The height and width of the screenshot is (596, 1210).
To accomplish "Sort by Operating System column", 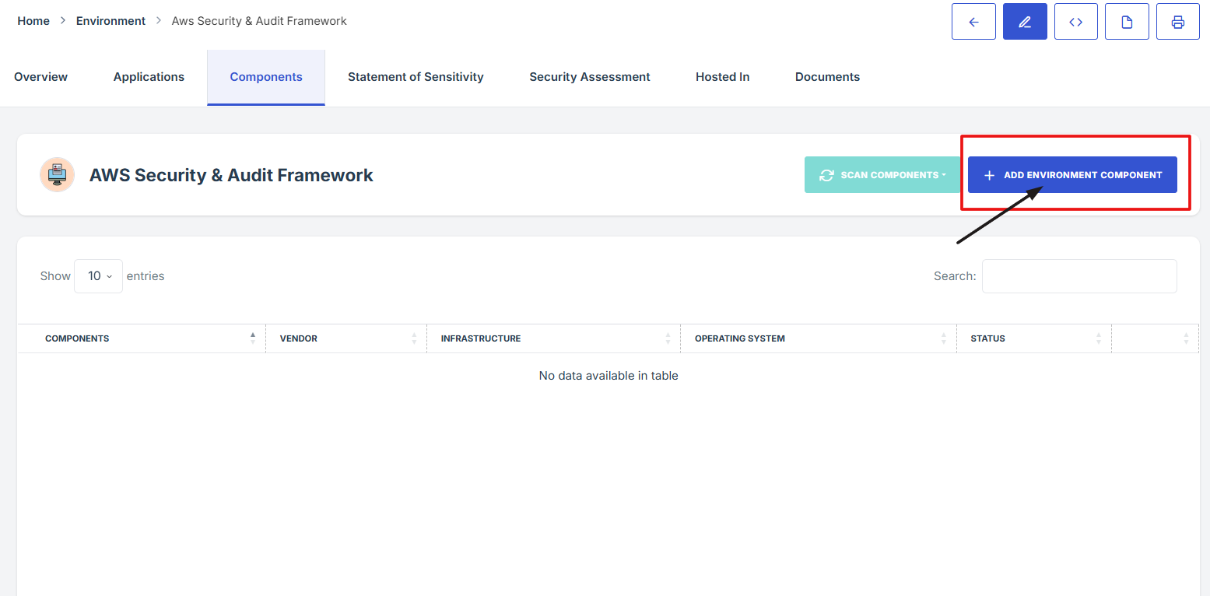I will [739, 338].
